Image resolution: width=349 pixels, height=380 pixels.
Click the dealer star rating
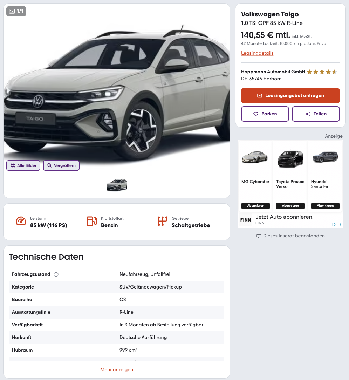[x=322, y=72]
